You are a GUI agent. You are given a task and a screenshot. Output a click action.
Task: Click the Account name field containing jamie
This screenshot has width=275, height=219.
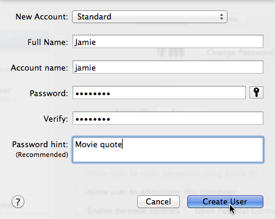click(168, 67)
